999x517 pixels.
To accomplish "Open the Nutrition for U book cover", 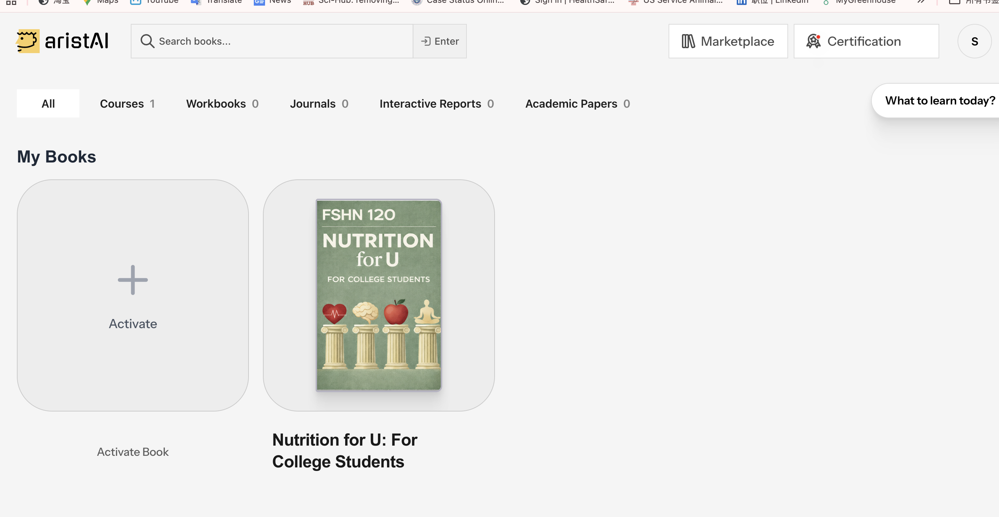I will [379, 296].
